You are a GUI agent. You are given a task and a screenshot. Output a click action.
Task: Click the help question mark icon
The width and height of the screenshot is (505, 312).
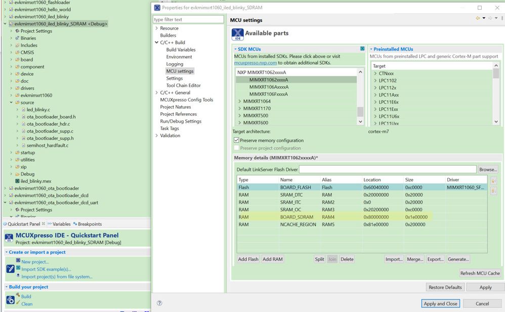(x=159, y=303)
